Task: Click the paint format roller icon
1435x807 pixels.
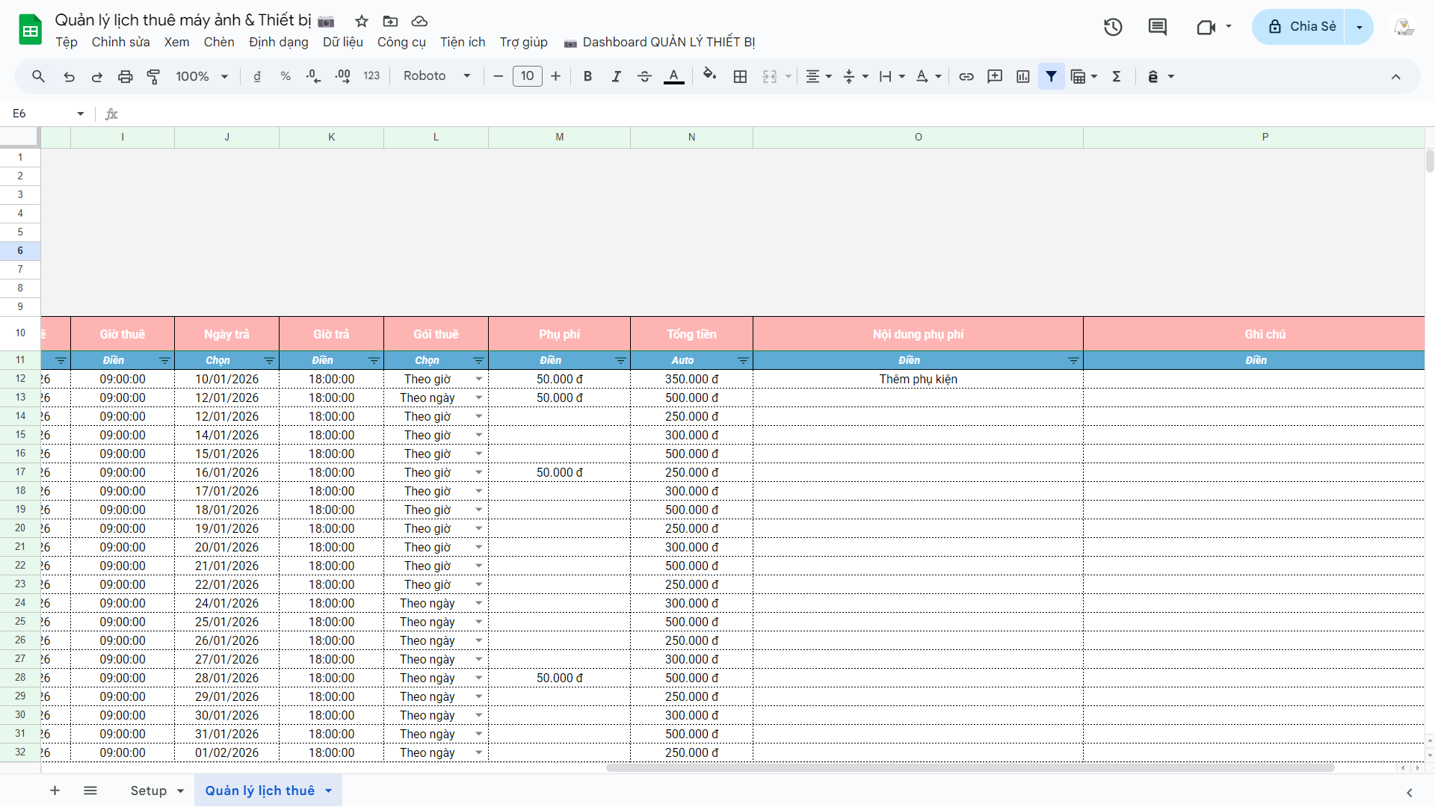Action: tap(153, 76)
